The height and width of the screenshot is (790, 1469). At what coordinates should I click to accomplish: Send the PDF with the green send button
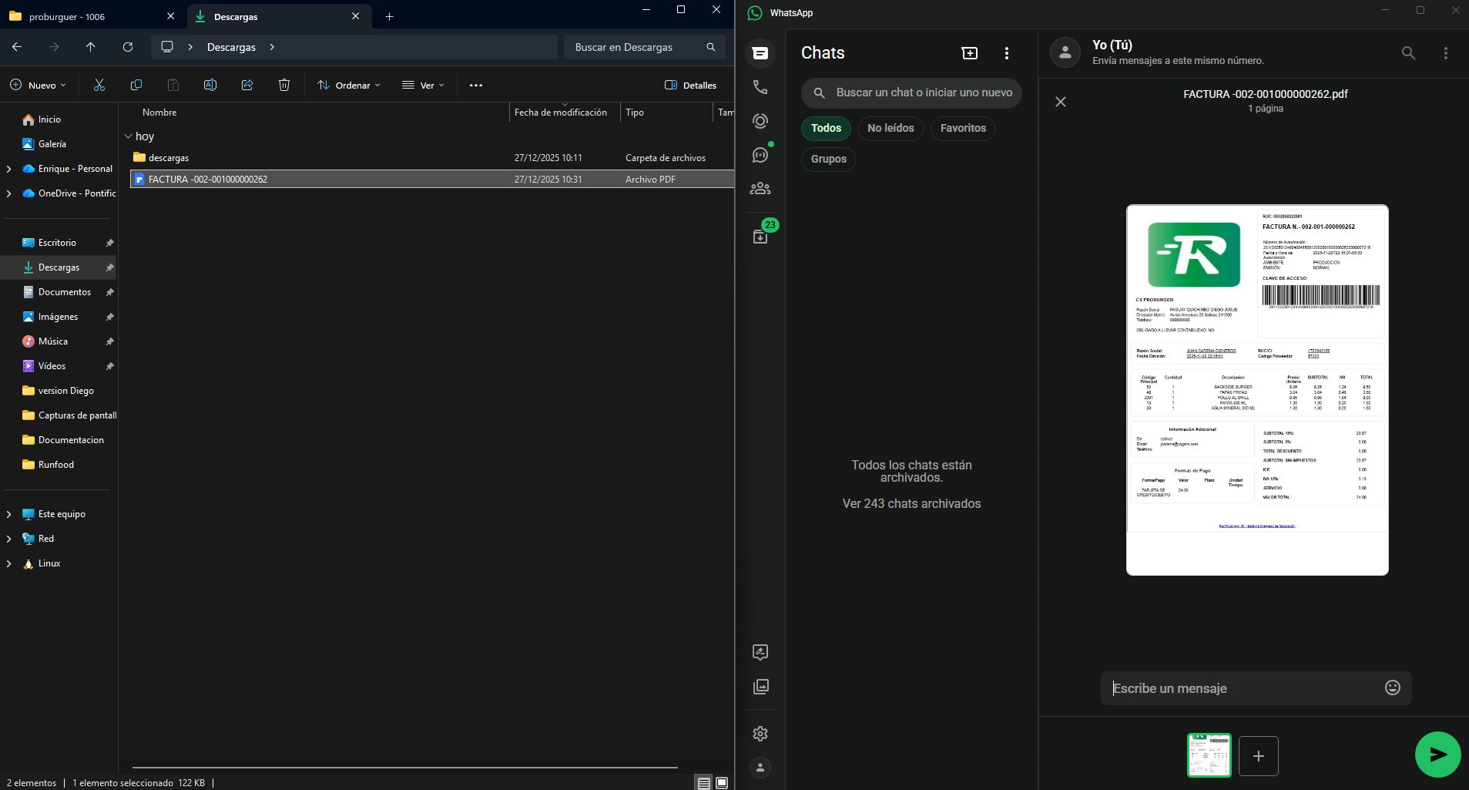click(1437, 755)
